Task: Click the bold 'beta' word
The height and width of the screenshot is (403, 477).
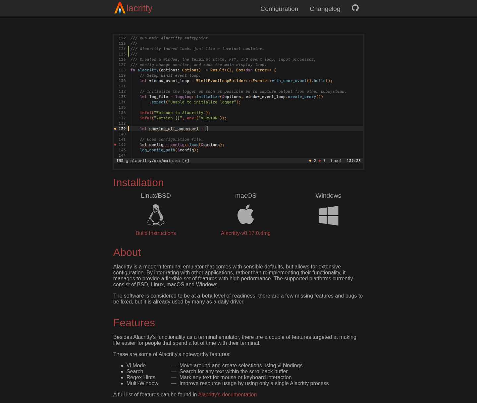Action: pos(207,296)
